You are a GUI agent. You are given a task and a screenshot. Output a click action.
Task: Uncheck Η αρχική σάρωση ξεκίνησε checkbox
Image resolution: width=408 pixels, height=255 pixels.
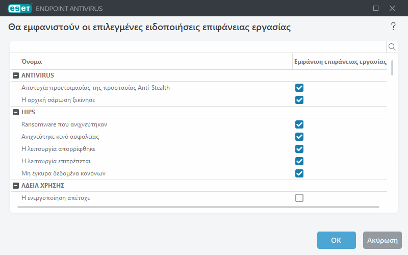coord(299,100)
